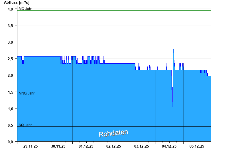Click the date label 30.11.25
The height and width of the screenshot is (157, 228).
(58, 146)
